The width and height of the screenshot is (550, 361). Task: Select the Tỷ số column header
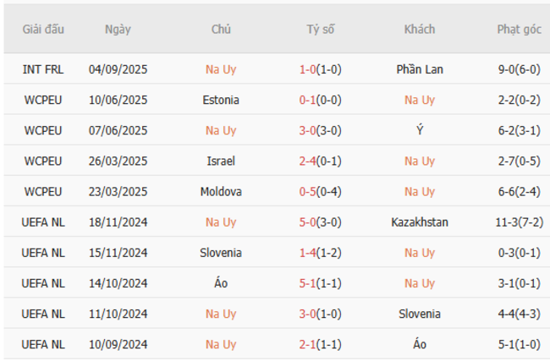(321, 29)
